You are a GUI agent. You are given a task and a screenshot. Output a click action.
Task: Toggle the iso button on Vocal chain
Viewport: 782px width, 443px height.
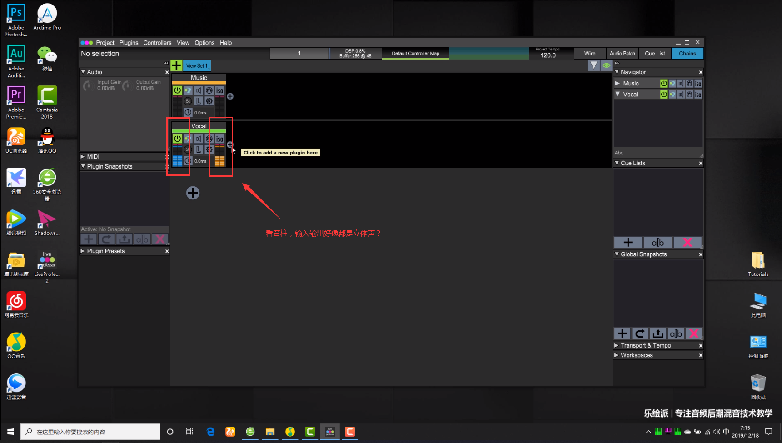click(x=220, y=139)
